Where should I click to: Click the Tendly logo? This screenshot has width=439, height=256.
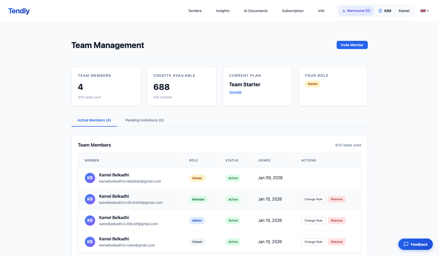point(19,11)
